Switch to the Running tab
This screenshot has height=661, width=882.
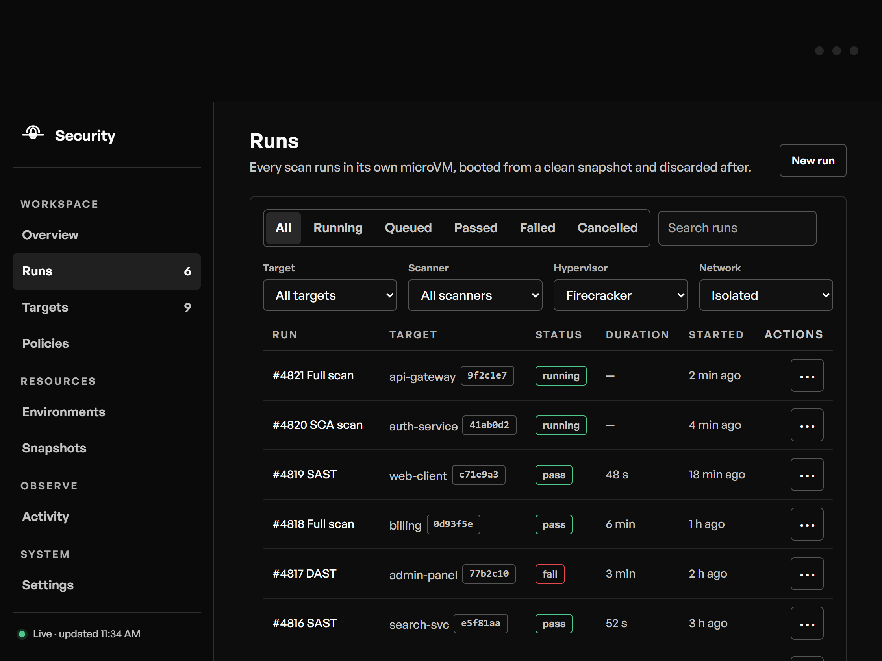[x=338, y=228]
